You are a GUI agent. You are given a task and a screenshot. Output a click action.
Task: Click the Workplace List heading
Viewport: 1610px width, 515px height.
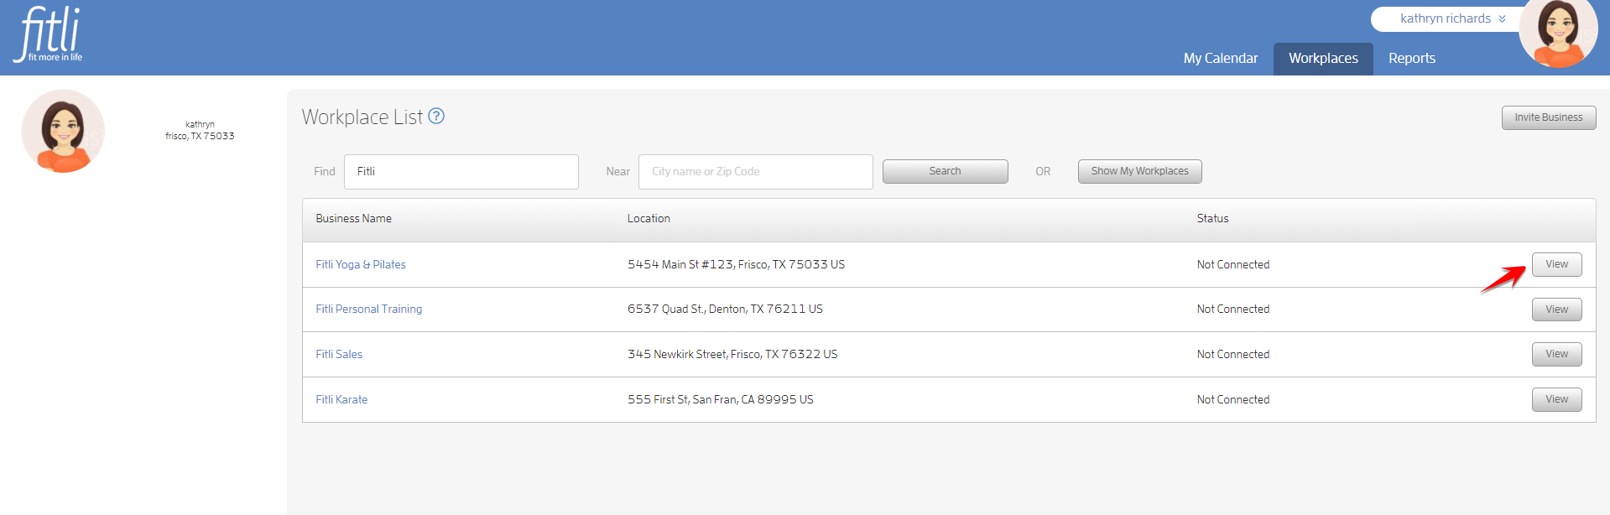[362, 117]
